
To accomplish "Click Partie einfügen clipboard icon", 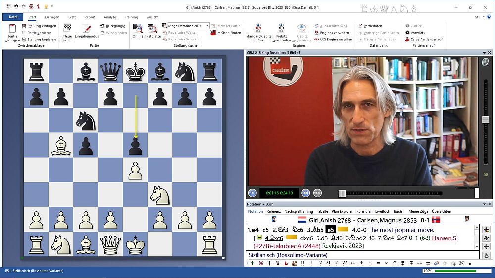I will click(13, 29).
